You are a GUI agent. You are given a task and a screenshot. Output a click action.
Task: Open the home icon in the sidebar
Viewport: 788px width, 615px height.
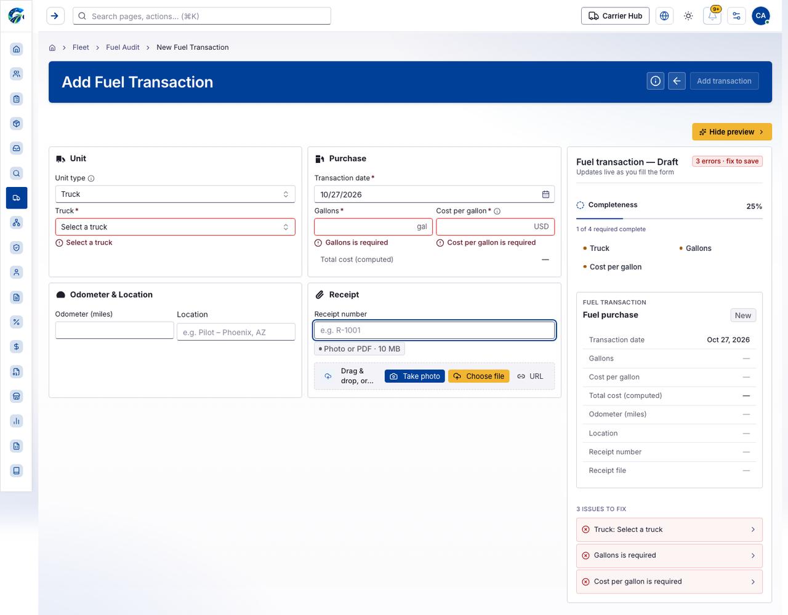pyautogui.click(x=17, y=49)
